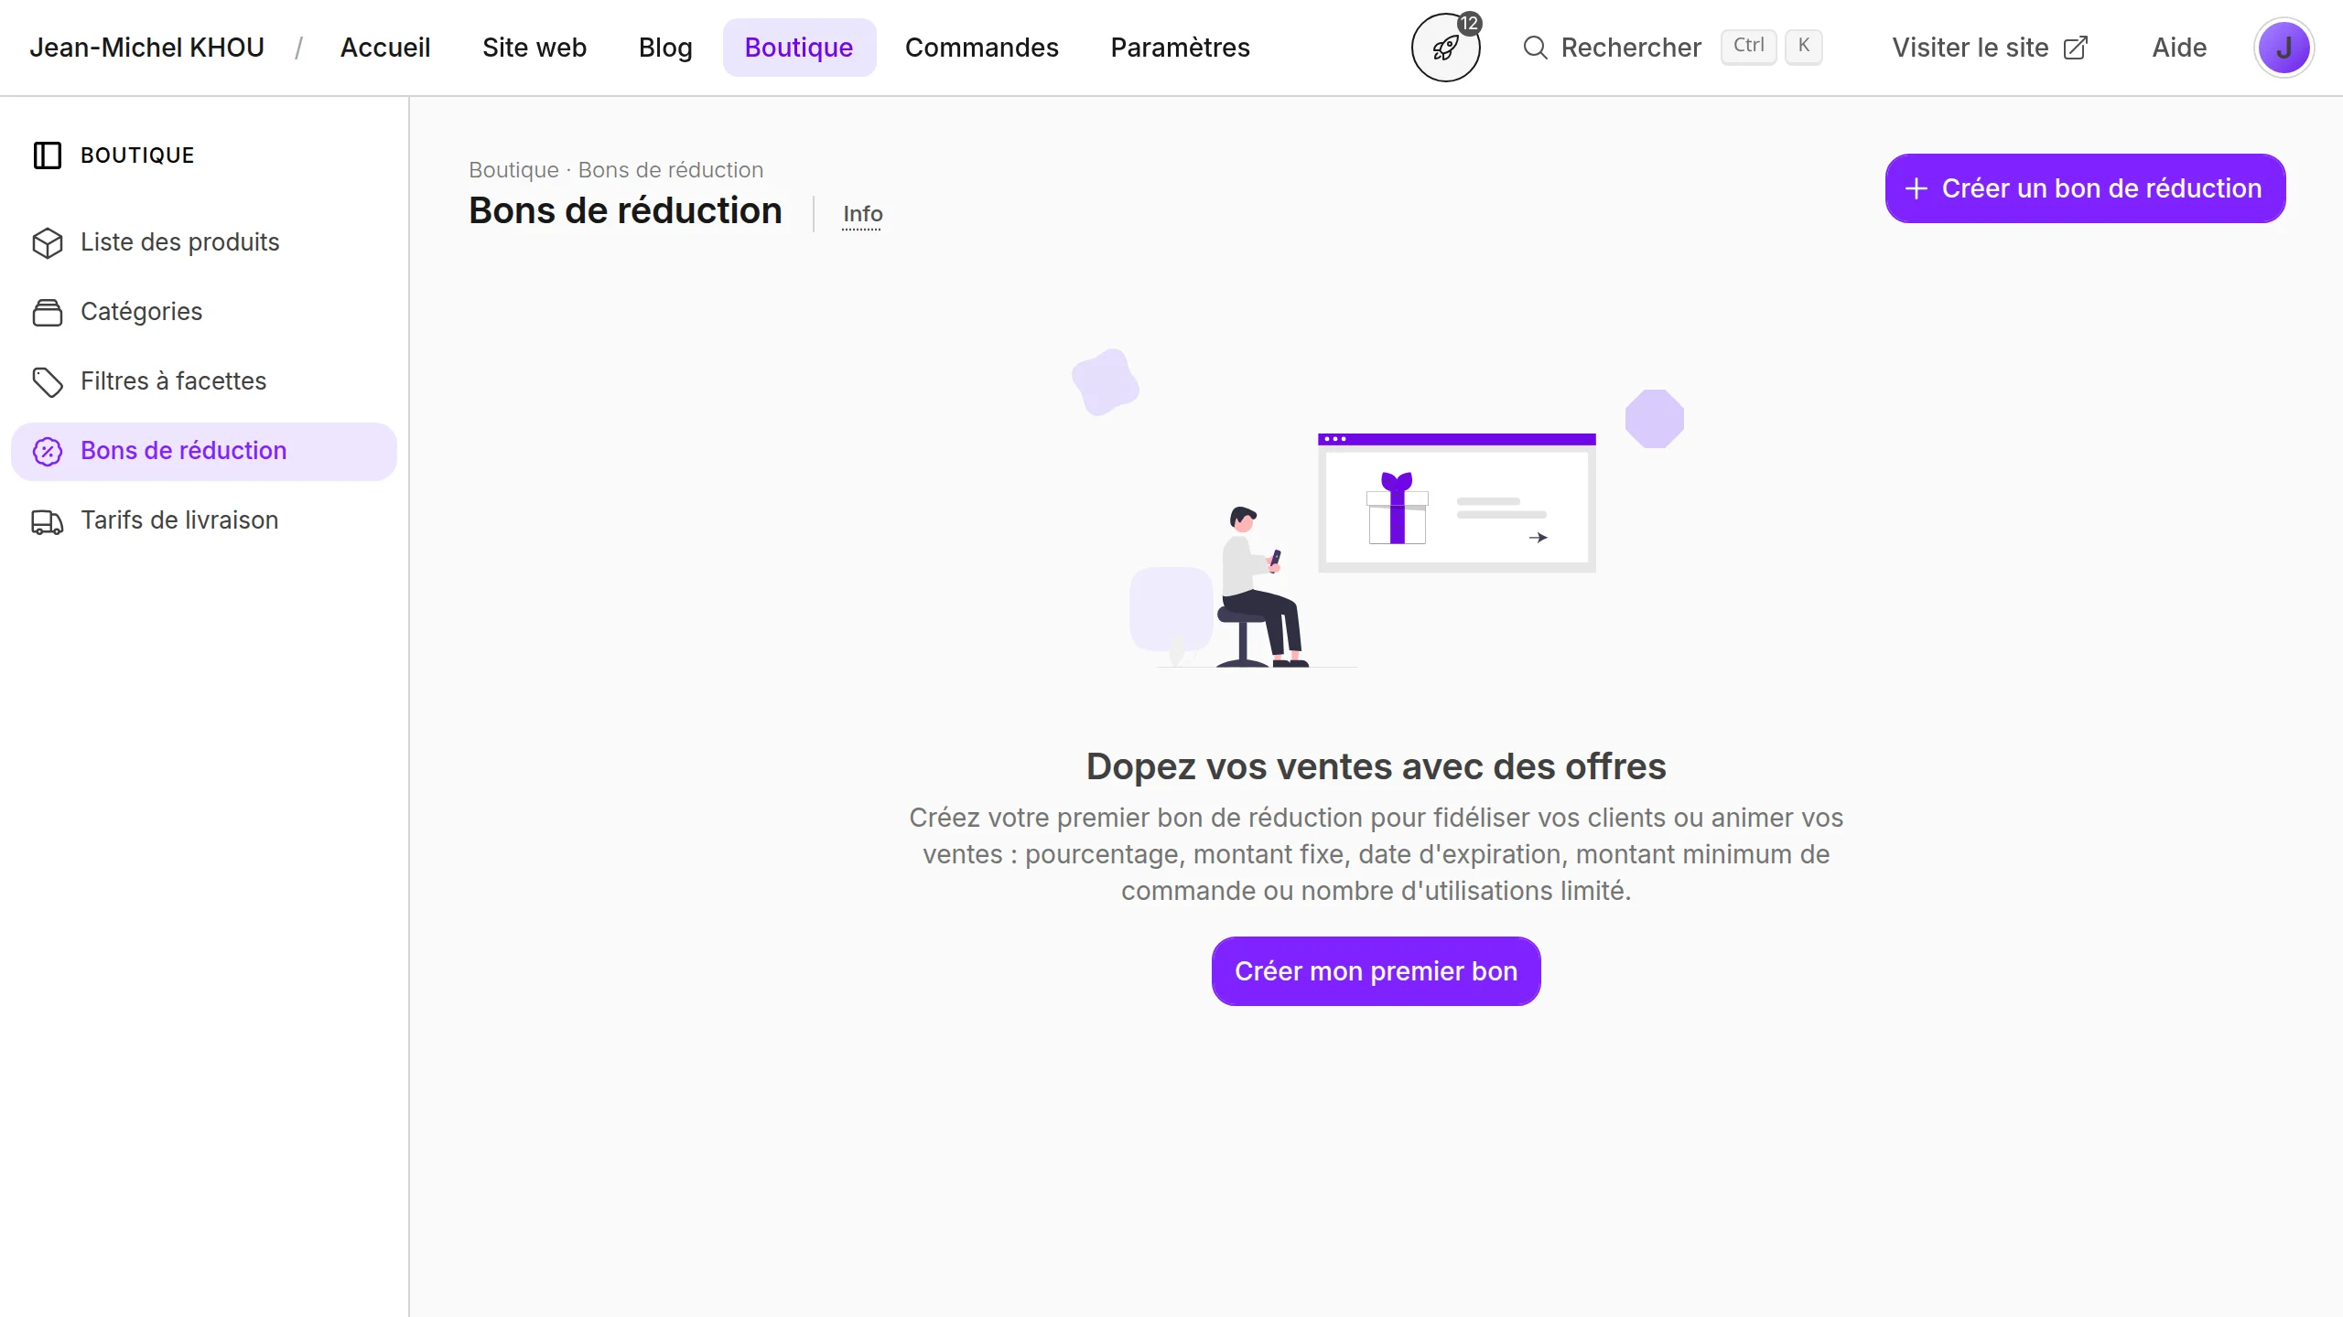
Task: Click the Bons de réduction percent icon
Action: tap(48, 451)
